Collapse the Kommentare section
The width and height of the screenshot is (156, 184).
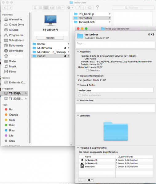pyautogui.click(x=78, y=100)
